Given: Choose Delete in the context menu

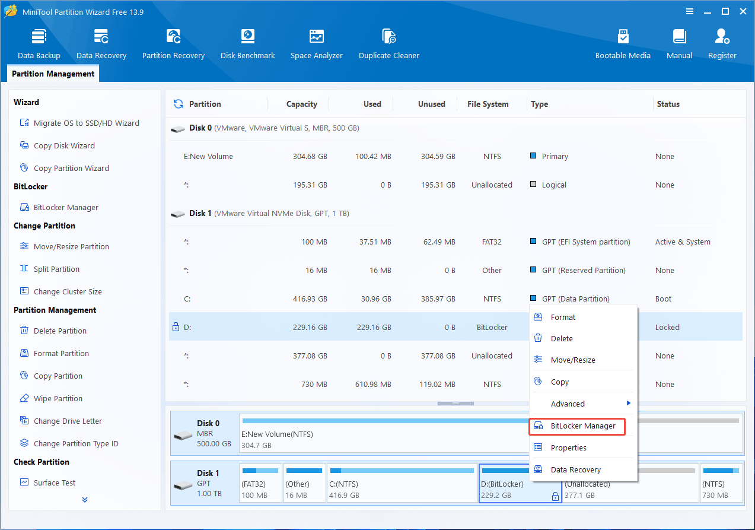Looking at the screenshot, I should coord(583,338).
